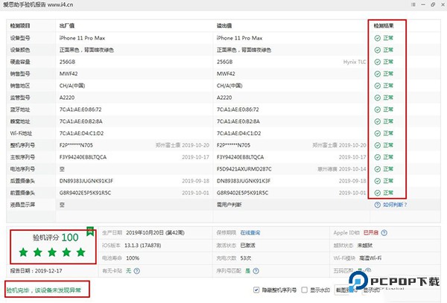The width and height of the screenshot is (447, 303).
Task: Open the 如何判断? link in 液晶显示屏 row
Action: 395,205
